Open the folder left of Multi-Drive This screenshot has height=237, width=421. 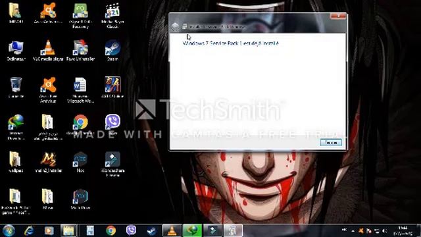coord(47,199)
